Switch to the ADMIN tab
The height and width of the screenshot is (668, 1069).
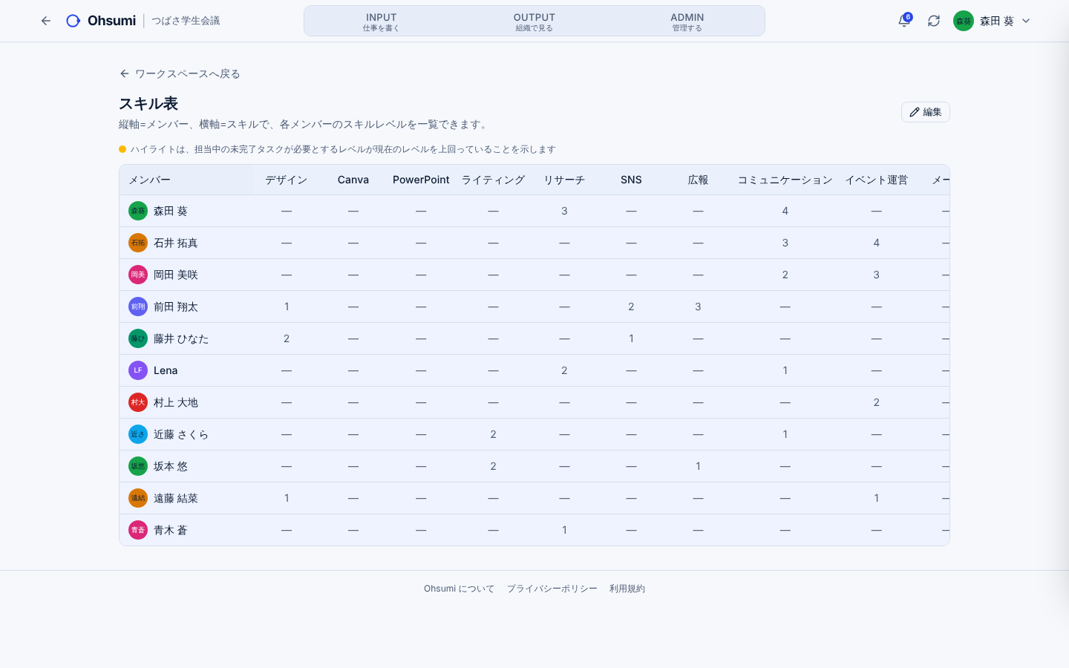(x=687, y=22)
